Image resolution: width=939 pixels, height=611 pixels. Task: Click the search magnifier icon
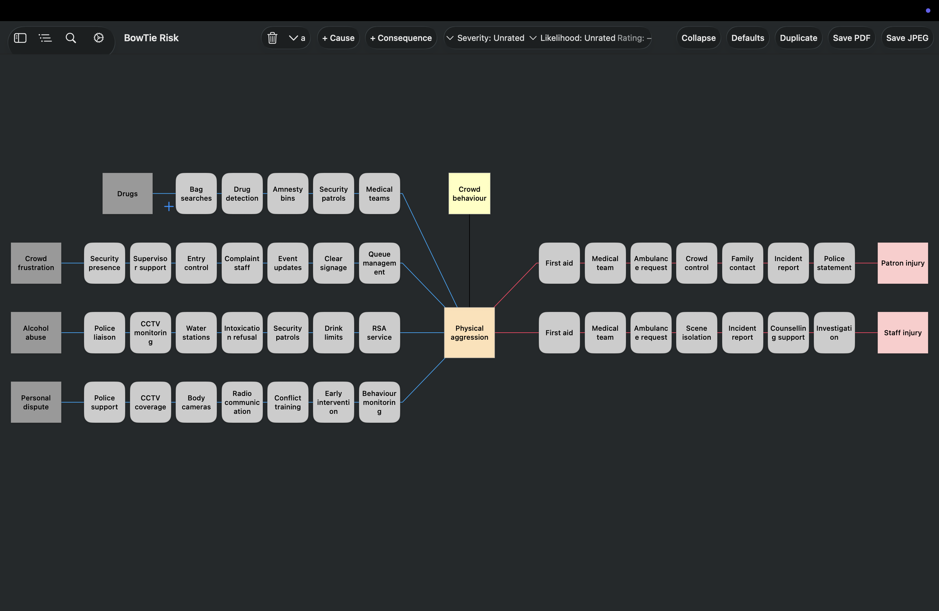coord(71,38)
